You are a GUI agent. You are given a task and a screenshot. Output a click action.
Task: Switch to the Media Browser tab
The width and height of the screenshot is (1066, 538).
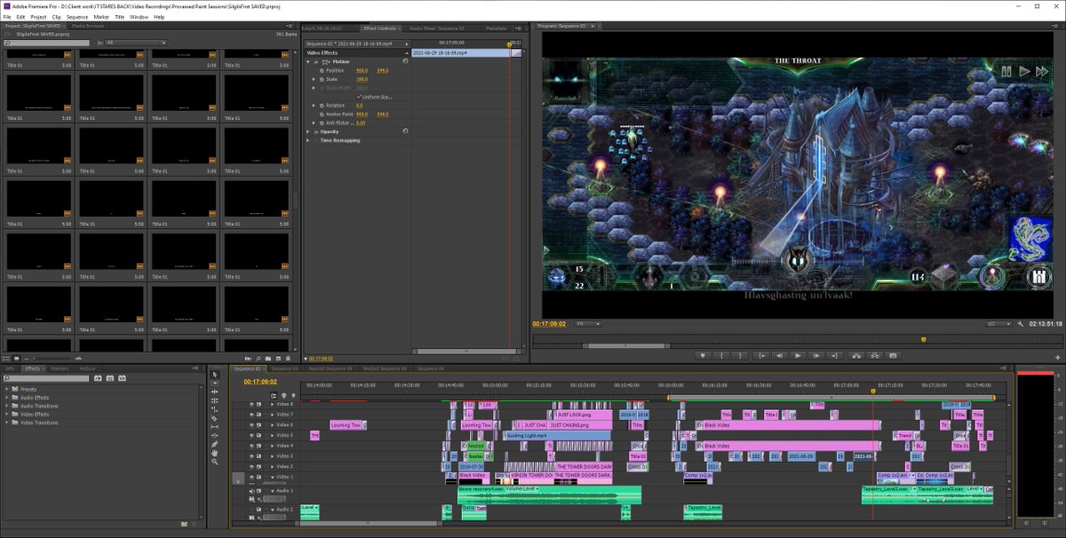87,27
